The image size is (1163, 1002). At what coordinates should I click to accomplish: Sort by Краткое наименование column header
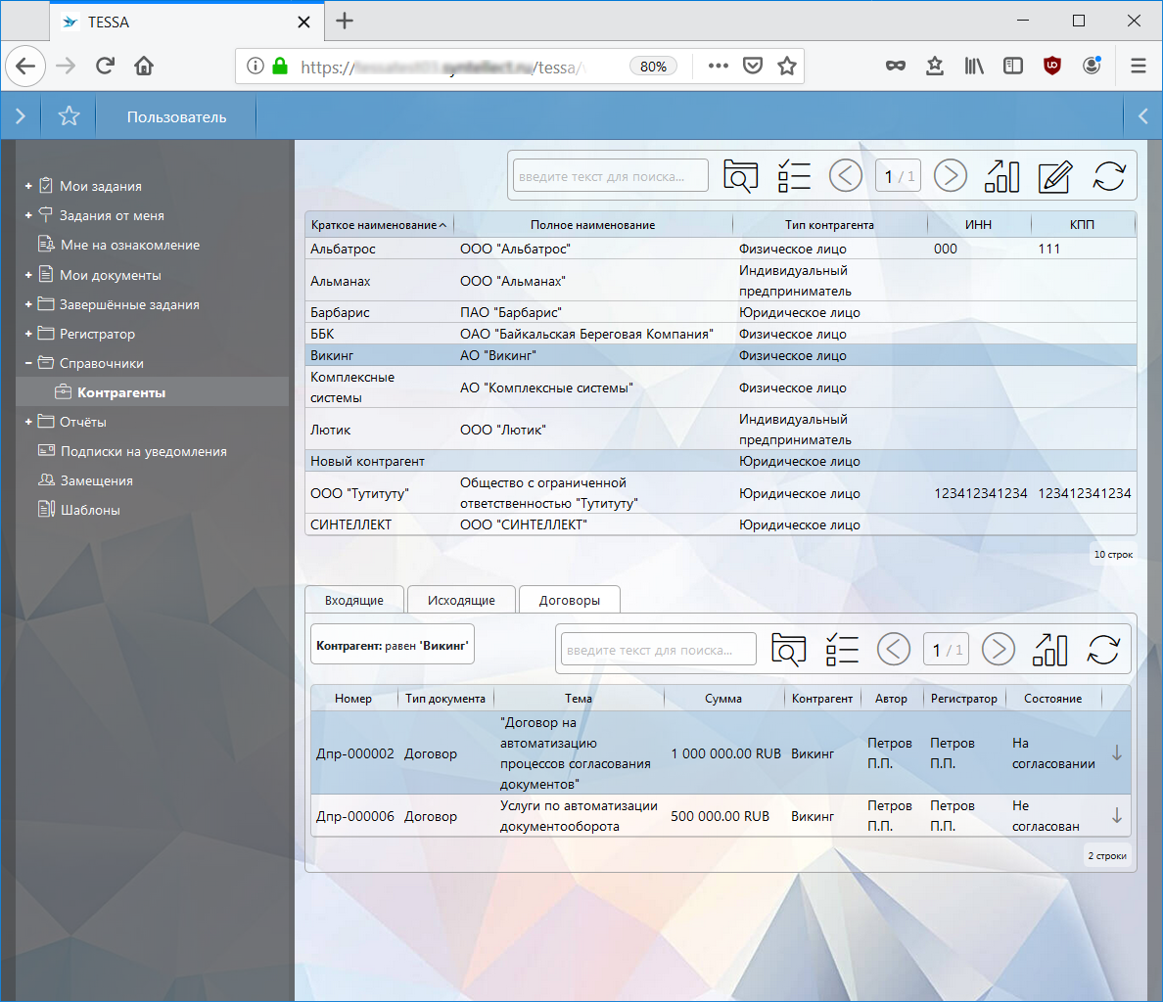click(x=374, y=225)
